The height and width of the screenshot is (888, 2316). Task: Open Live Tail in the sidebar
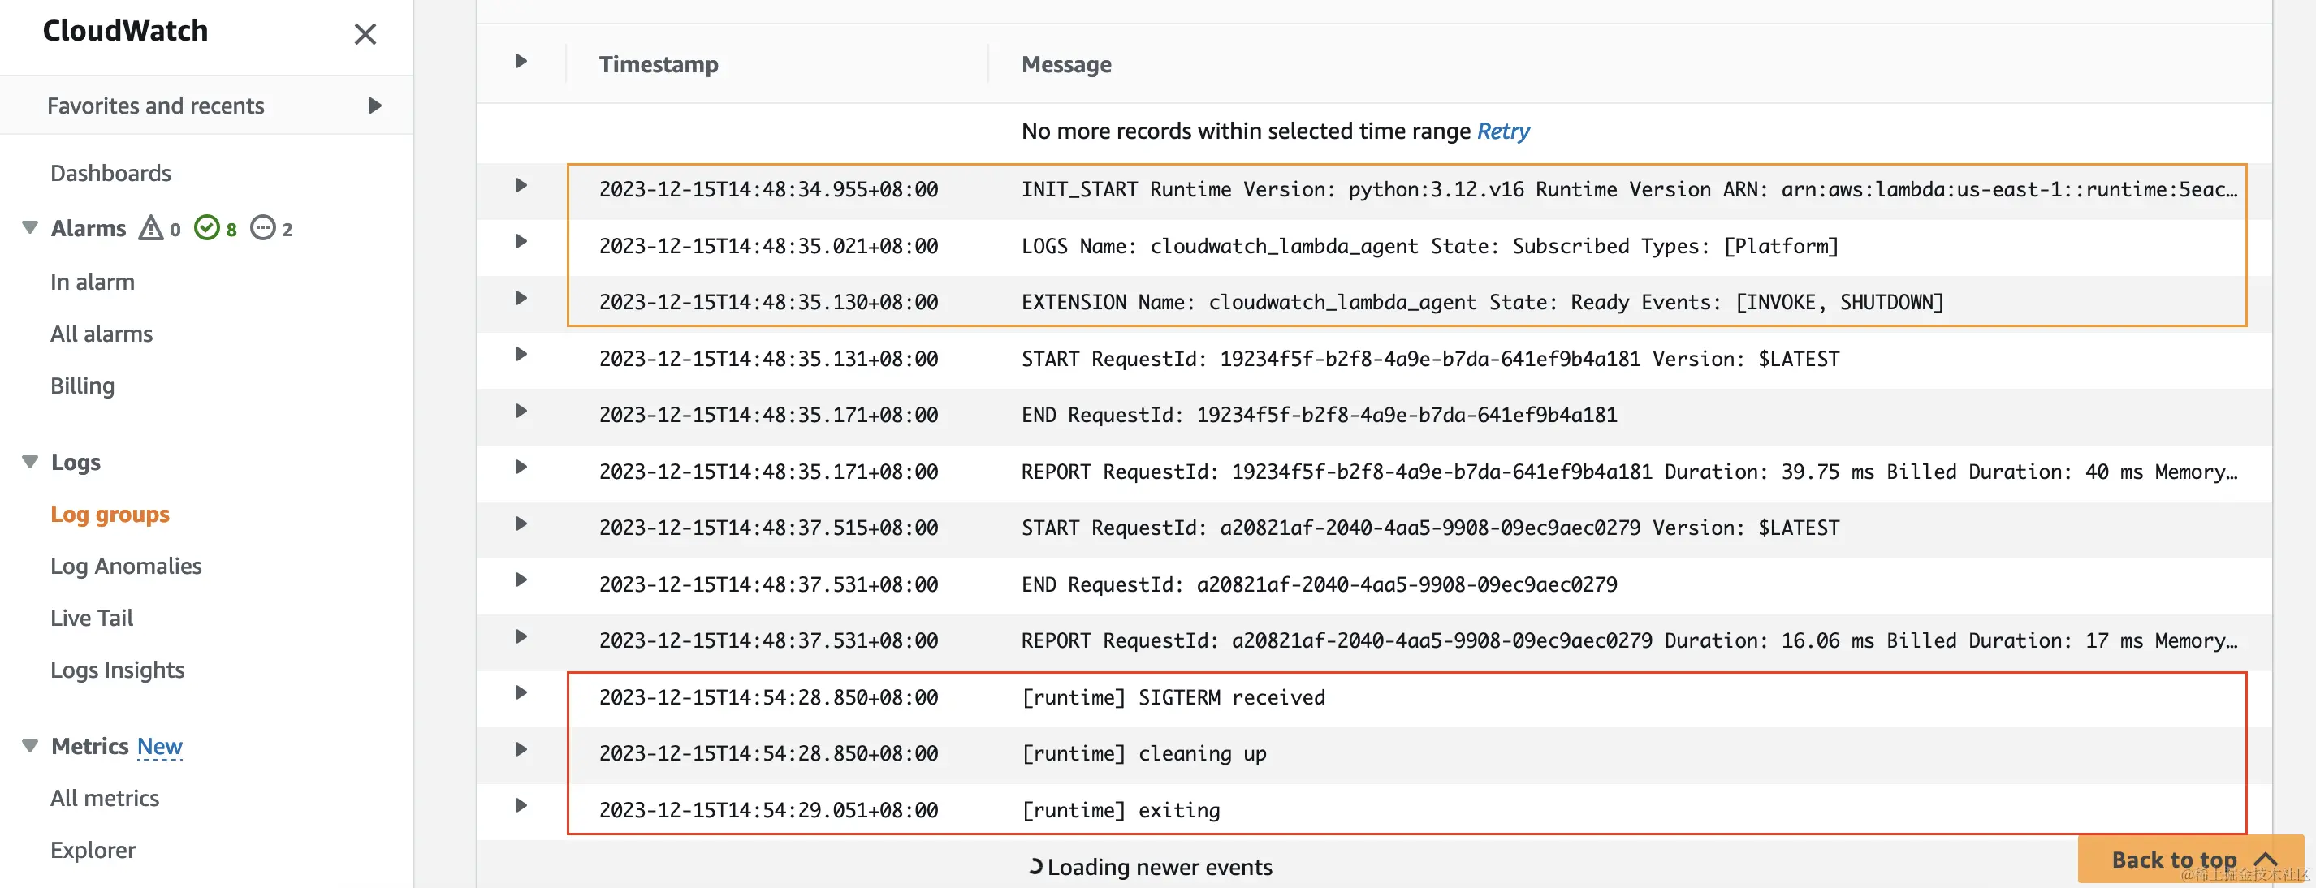tap(92, 619)
